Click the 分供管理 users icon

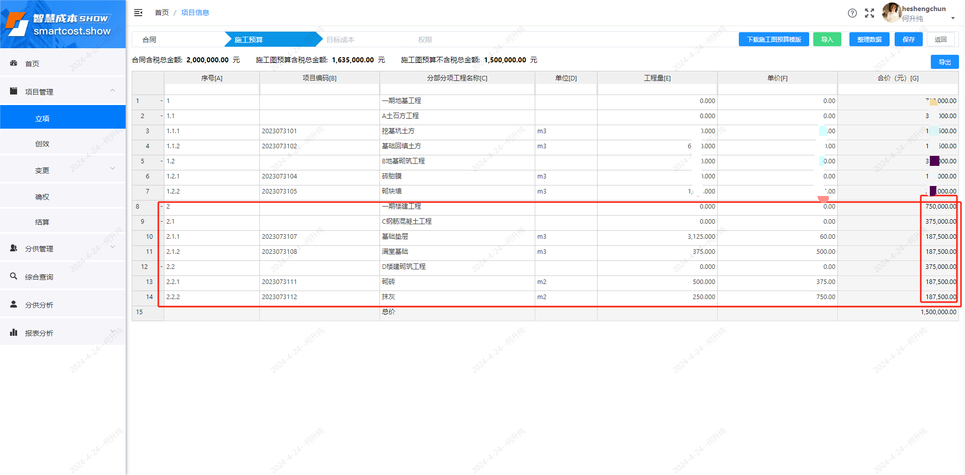tap(14, 248)
